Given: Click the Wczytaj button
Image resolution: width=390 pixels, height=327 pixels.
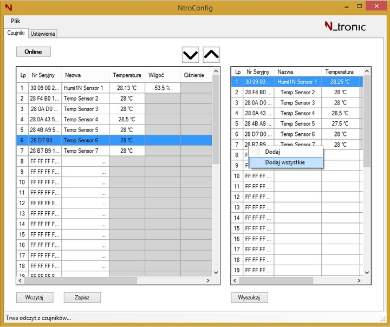Looking at the screenshot, I should pos(34,297).
